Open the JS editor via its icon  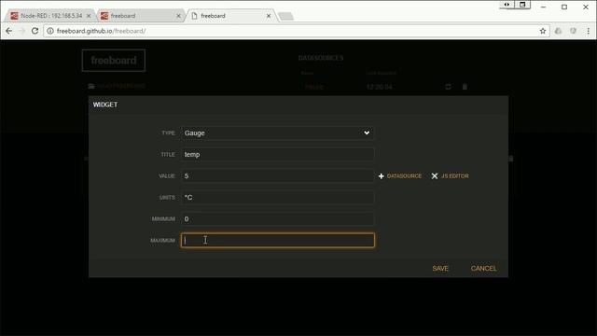pos(435,176)
